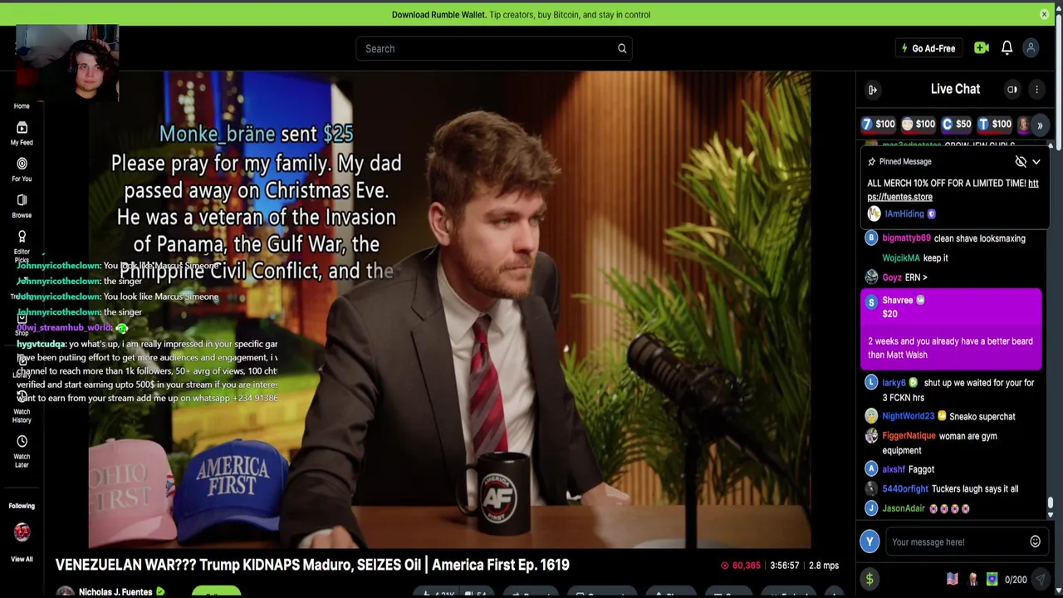Open rant dollar sign button
Screen dimensions: 1063x598
pos(870,580)
